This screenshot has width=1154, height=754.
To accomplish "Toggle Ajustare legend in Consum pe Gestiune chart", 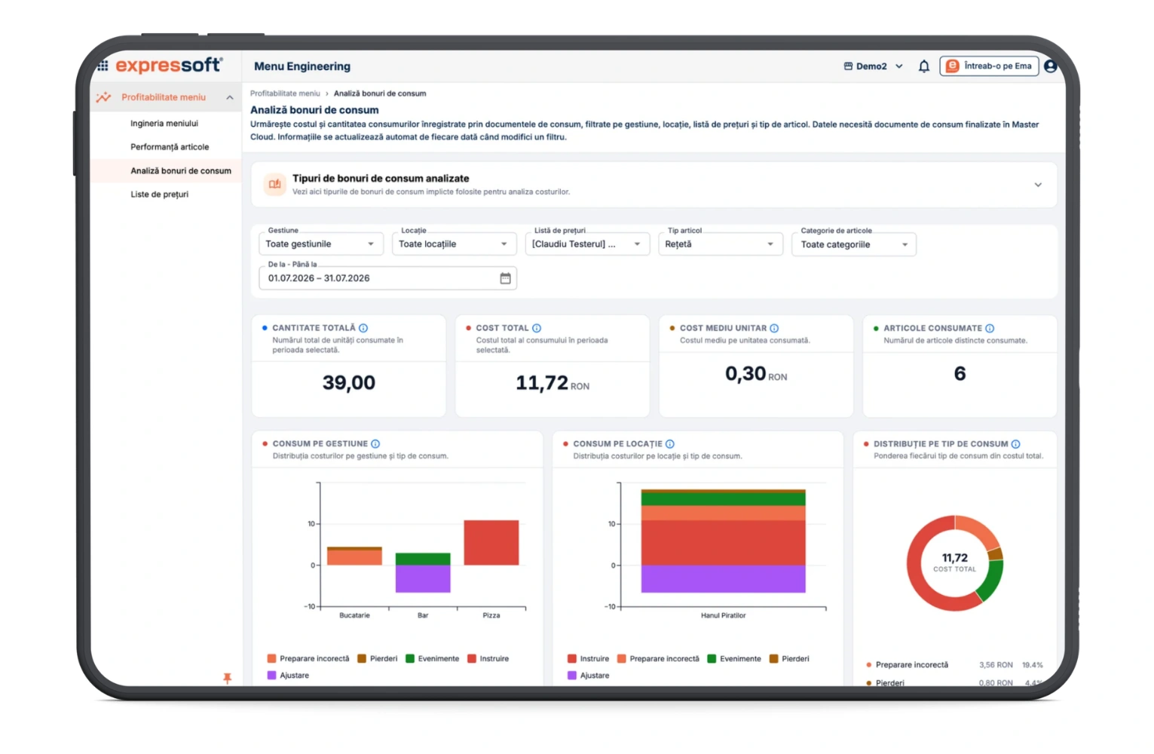I will pos(288,676).
